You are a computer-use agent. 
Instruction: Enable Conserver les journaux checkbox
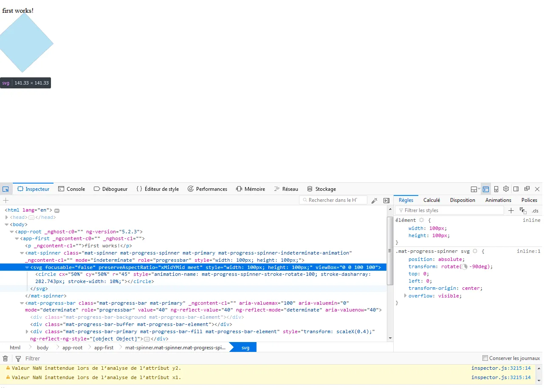click(485, 358)
